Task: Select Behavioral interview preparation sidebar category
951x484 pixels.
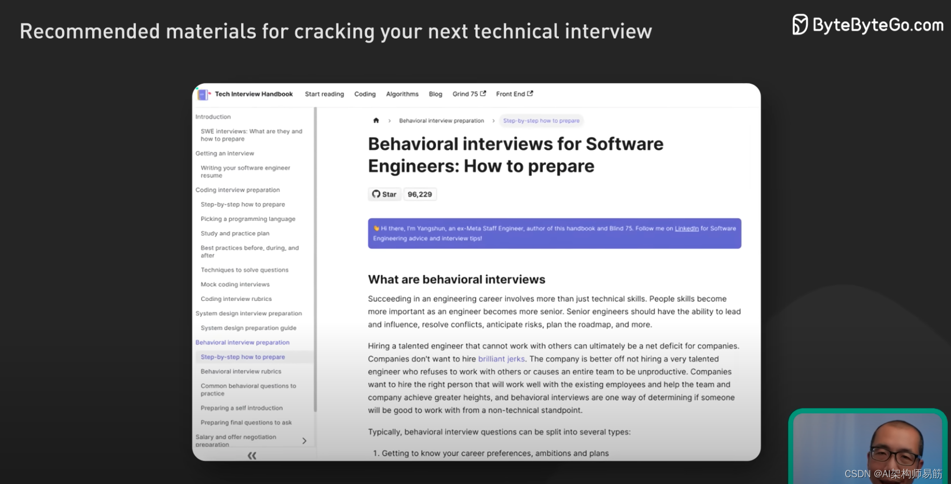Action: click(x=242, y=342)
